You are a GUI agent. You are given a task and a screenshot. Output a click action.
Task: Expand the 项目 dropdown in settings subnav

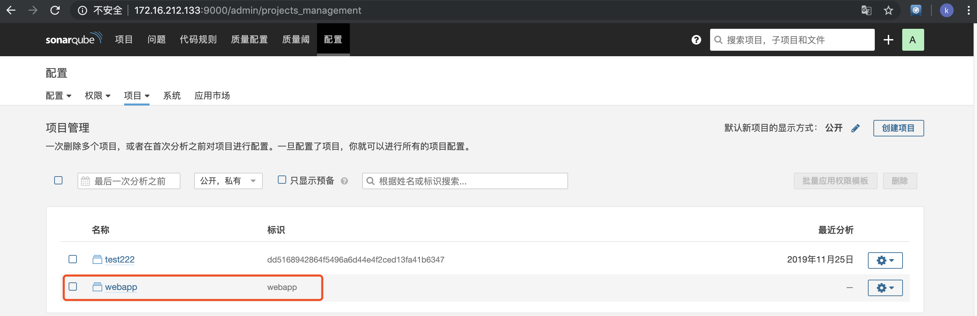coord(137,96)
